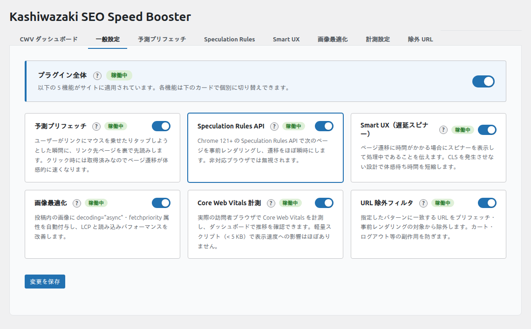
Task: Click the 変更を保存 button
Action: (45, 282)
